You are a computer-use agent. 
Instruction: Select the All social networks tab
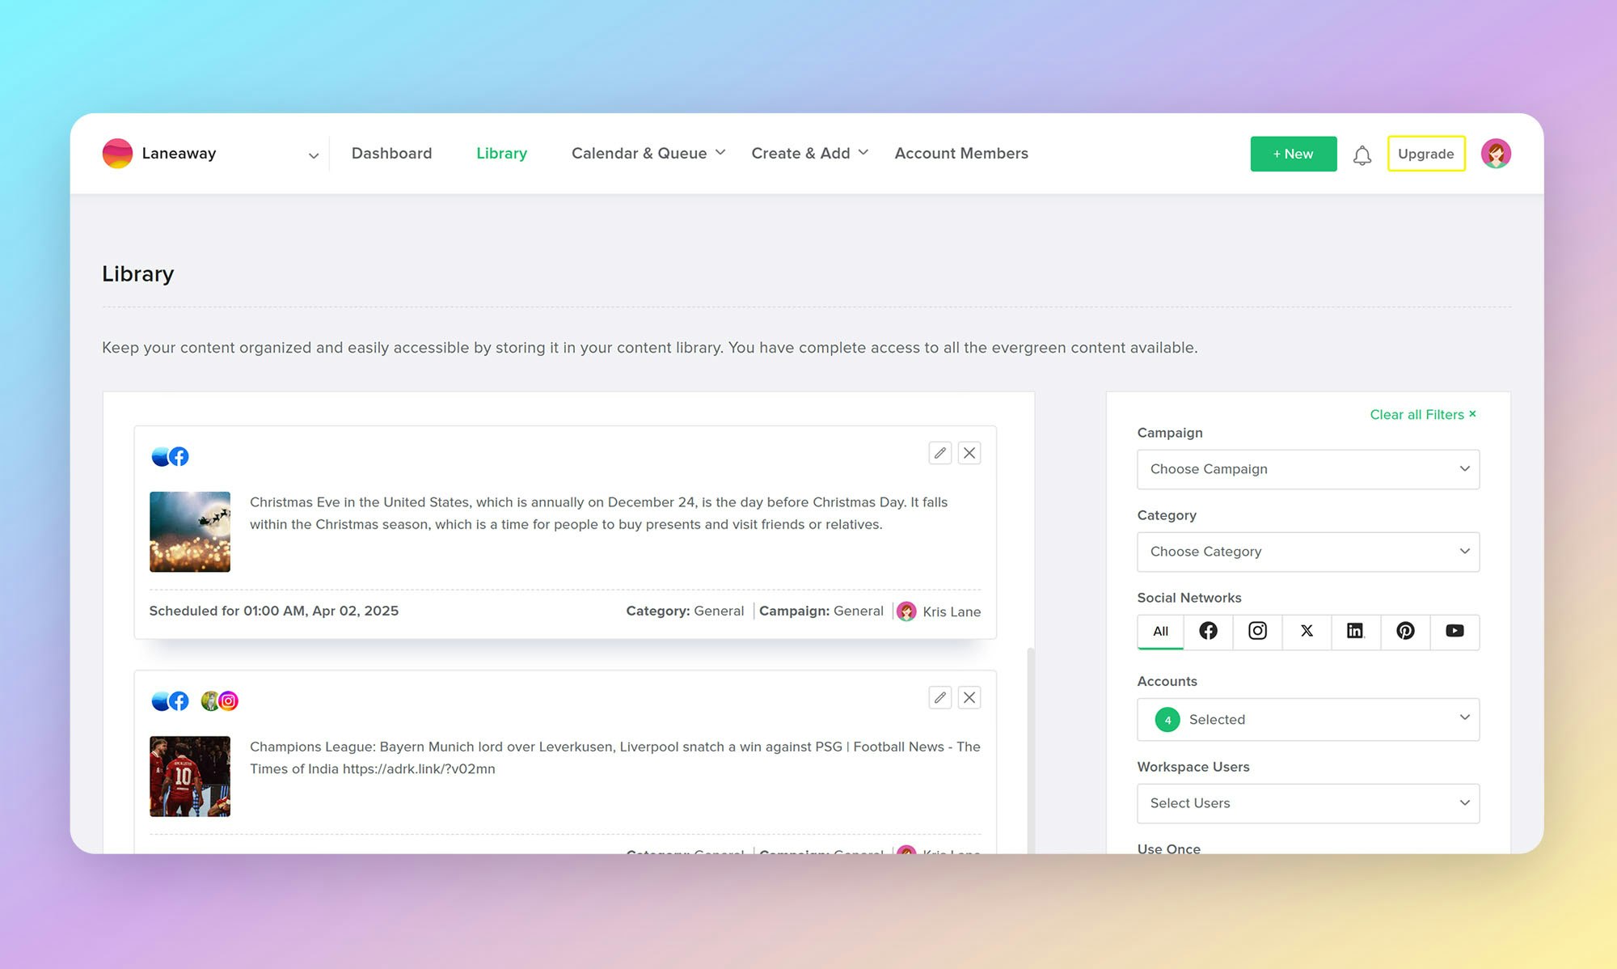(1160, 631)
